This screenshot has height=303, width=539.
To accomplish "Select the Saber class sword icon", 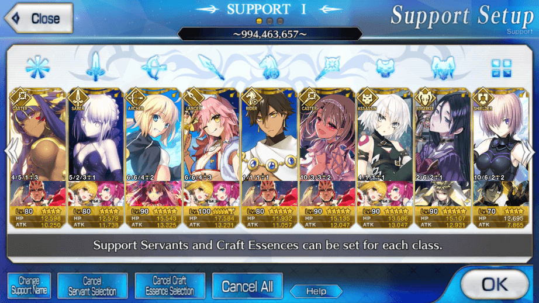I will pos(95,67).
